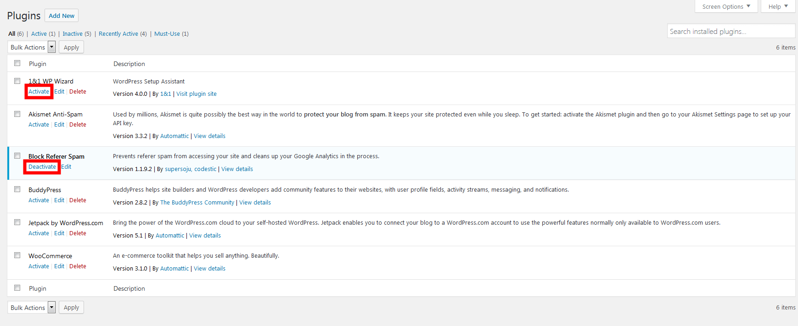
Task: Deactivate the Block Referer Spam plugin
Action: point(42,167)
